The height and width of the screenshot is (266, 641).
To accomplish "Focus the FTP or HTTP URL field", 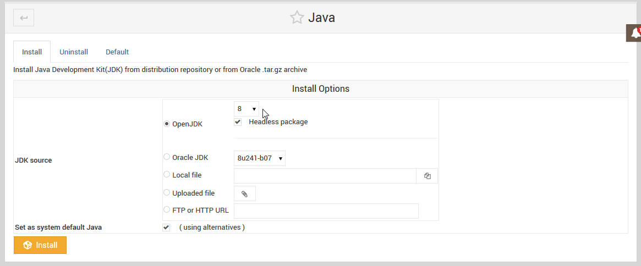I will (326, 211).
